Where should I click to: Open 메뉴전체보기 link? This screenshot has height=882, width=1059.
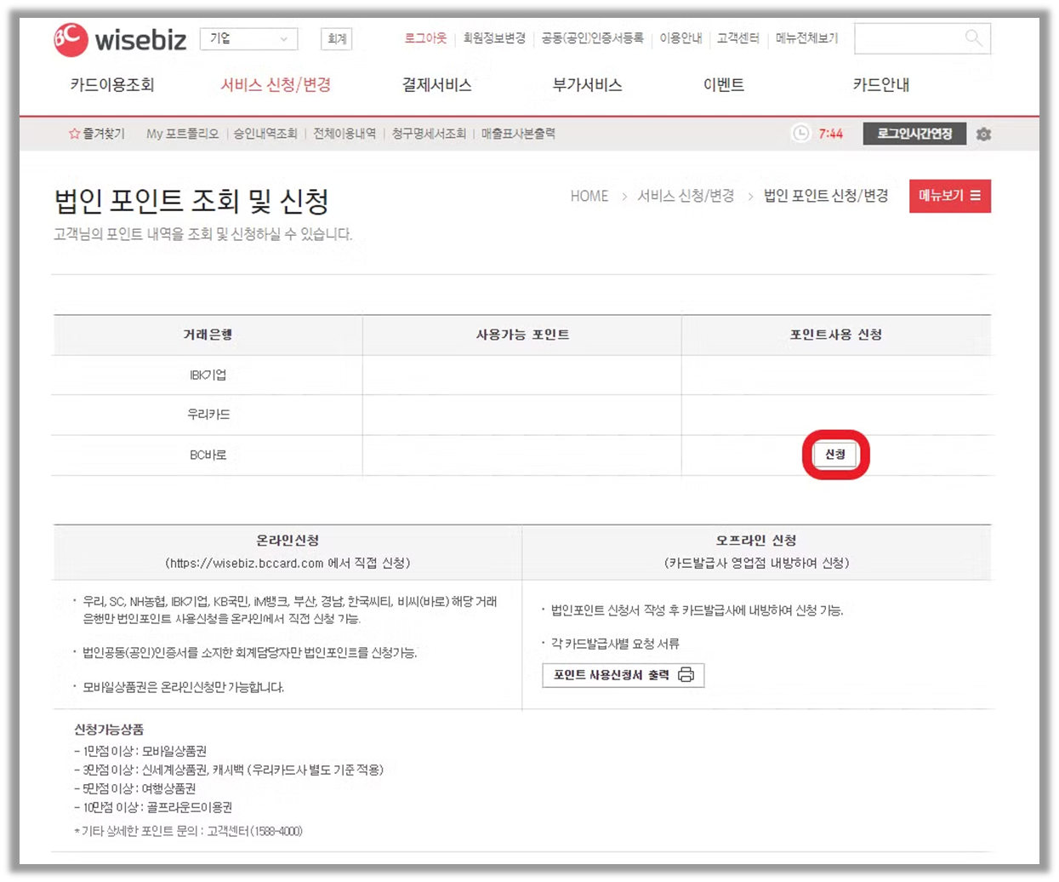pos(806,38)
